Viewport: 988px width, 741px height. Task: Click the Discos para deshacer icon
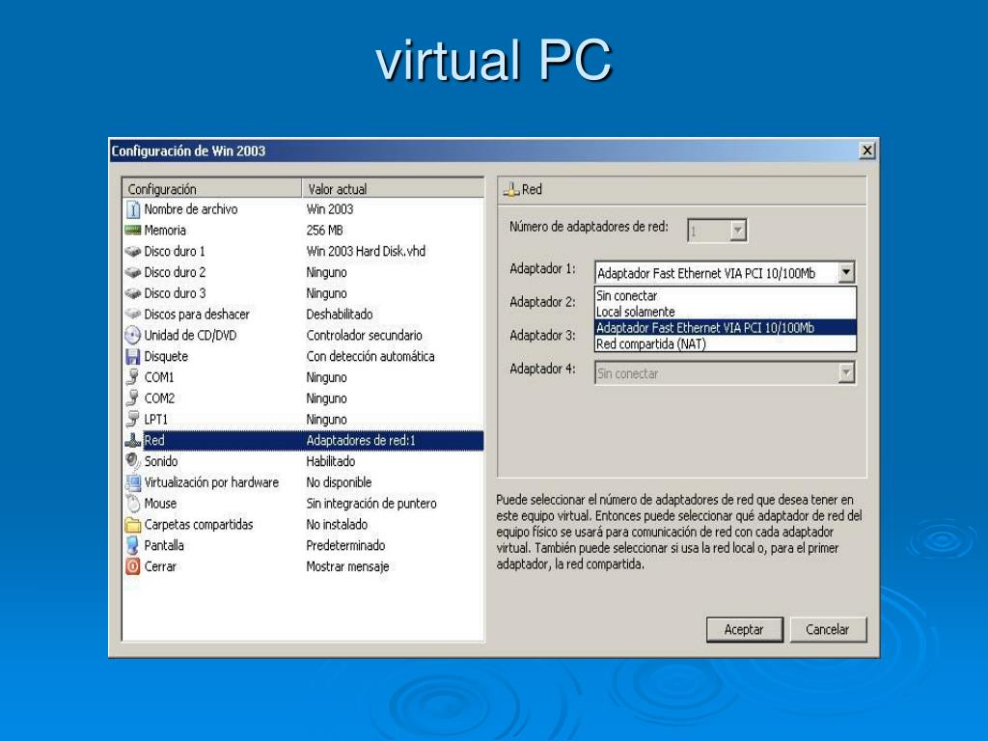[x=133, y=314]
